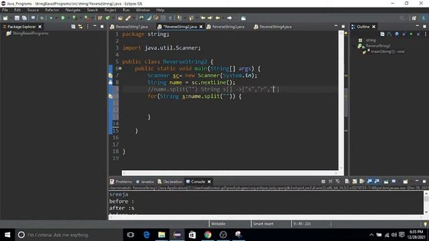Close the ReverseString2.java editor tab
This screenshot has height=241, width=429.
pos(201,27)
